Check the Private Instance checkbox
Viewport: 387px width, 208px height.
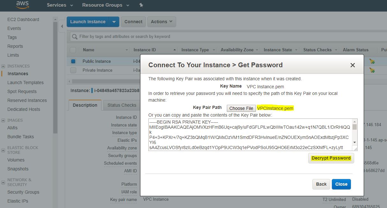[x=73, y=70]
